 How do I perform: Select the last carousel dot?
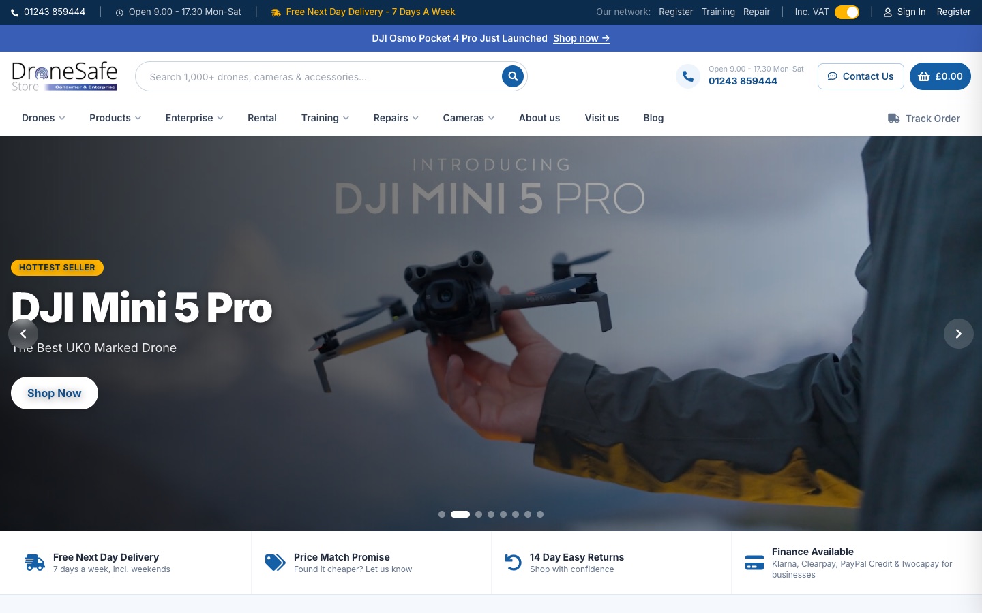coord(540,514)
